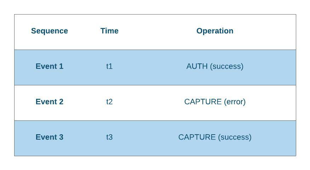Click the word CAPTURE in Event 2 row

tap(203, 102)
